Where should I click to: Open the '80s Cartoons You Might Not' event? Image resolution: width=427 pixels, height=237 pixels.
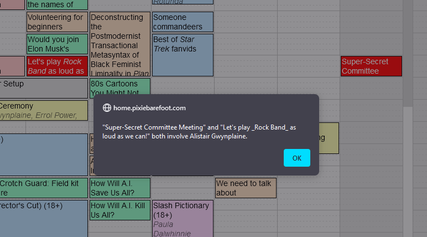pyautogui.click(x=120, y=87)
